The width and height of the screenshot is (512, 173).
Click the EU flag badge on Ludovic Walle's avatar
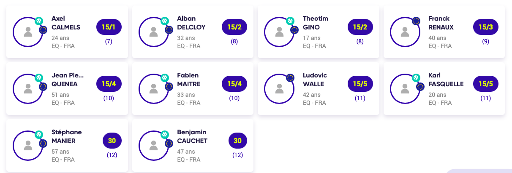pyautogui.click(x=290, y=77)
